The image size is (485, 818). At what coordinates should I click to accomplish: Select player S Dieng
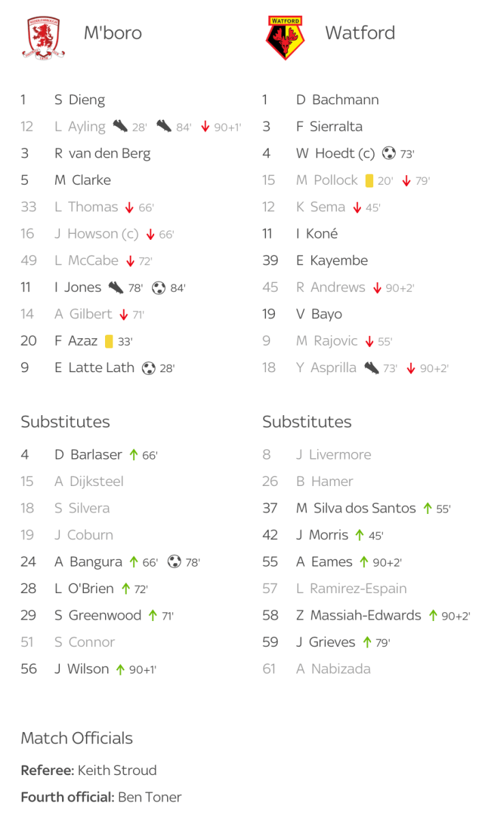point(80,100)
